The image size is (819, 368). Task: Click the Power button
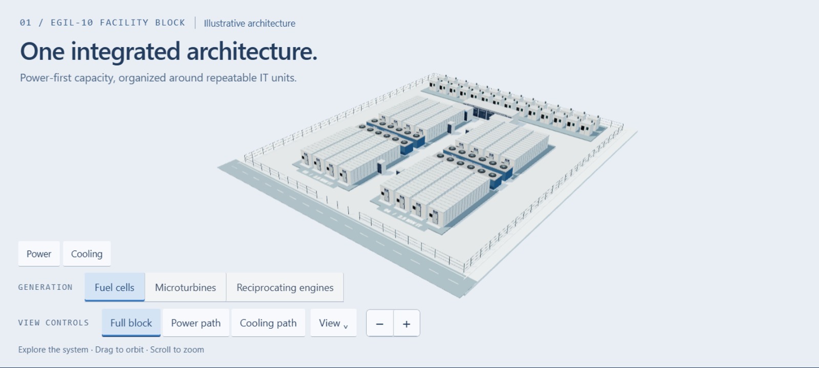39,254
